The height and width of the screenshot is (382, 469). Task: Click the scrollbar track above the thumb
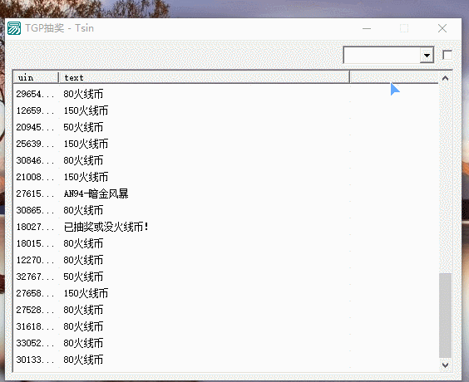(445, 179)
